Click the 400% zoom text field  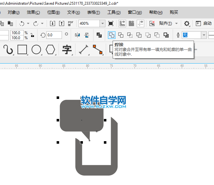[89, 23]
